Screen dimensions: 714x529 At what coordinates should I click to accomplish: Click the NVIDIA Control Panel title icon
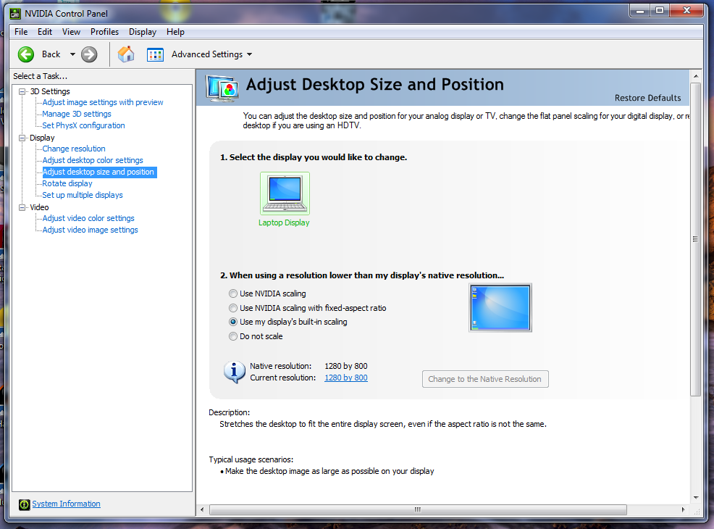pos(15,14)
